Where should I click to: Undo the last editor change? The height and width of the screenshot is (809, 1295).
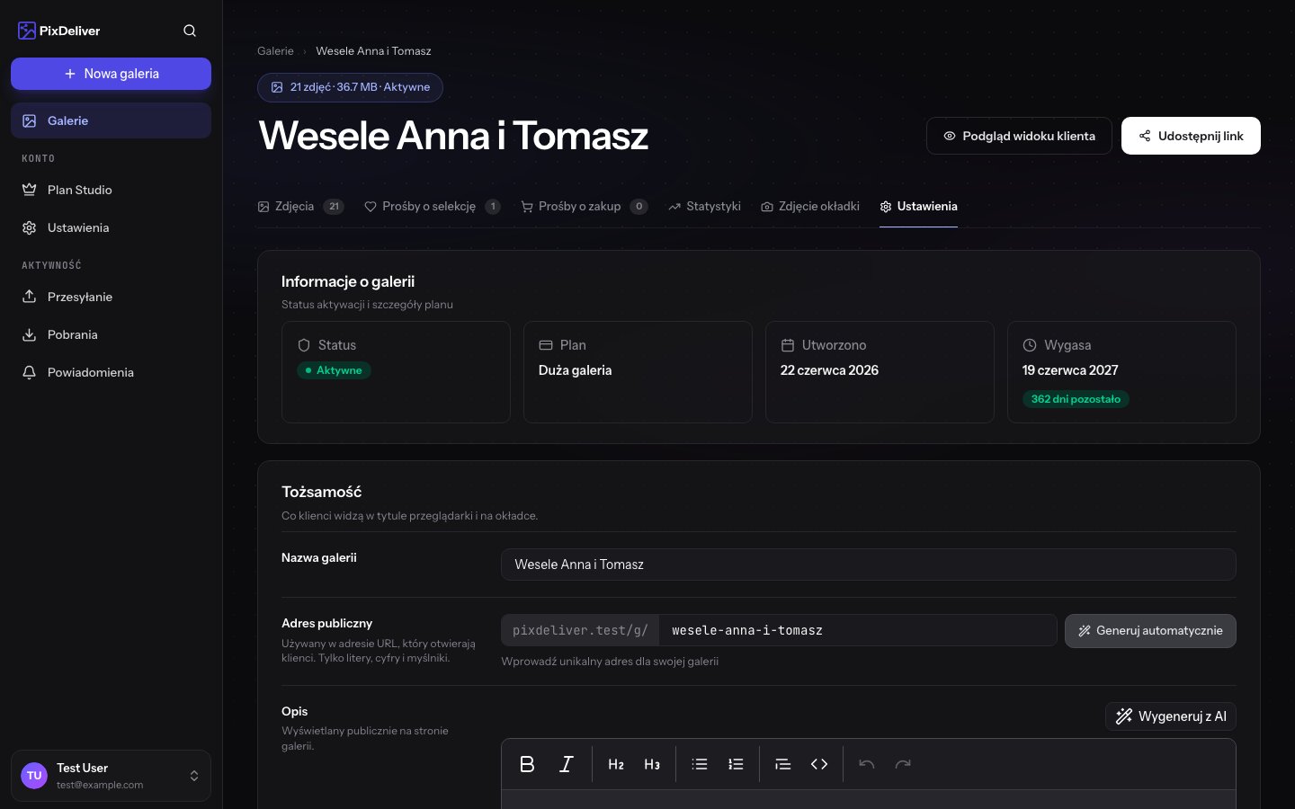click(867, 764)
